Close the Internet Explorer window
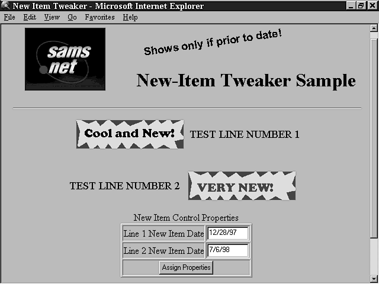This screenshot has height=284, width=379. (x=372, y=6)
